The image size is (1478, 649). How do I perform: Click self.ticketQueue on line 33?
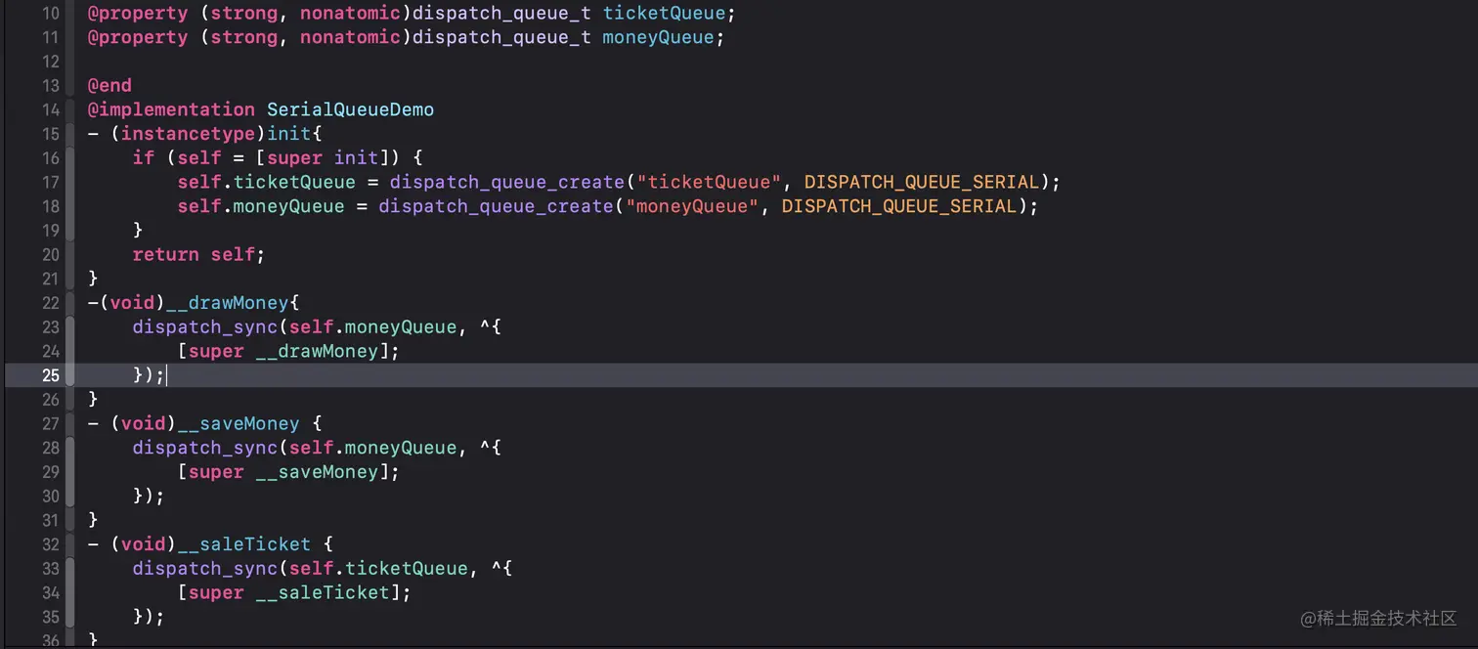click(x=378, y=569)
